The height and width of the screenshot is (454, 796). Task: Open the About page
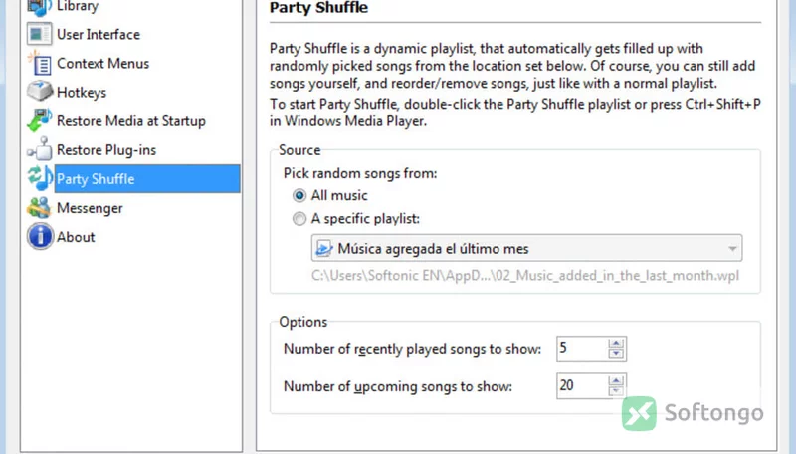76,237
